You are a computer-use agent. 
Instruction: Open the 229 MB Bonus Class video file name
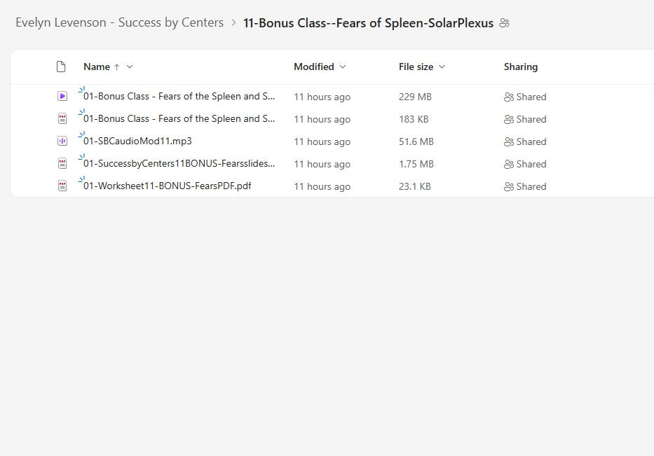point(179,96)
